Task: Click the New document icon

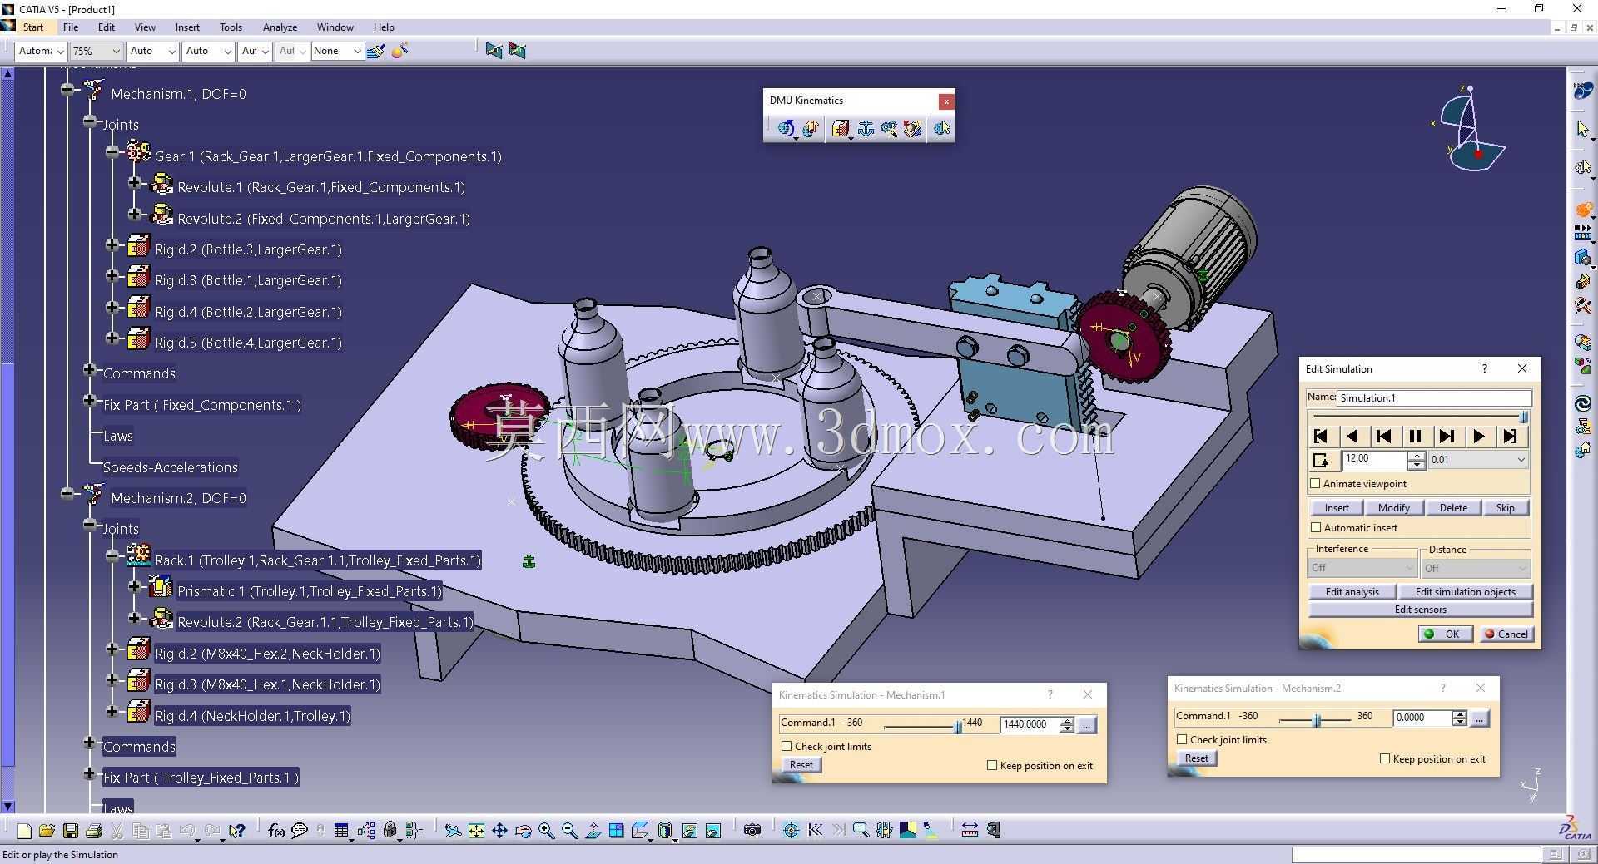Action: (x=24, y=830)
